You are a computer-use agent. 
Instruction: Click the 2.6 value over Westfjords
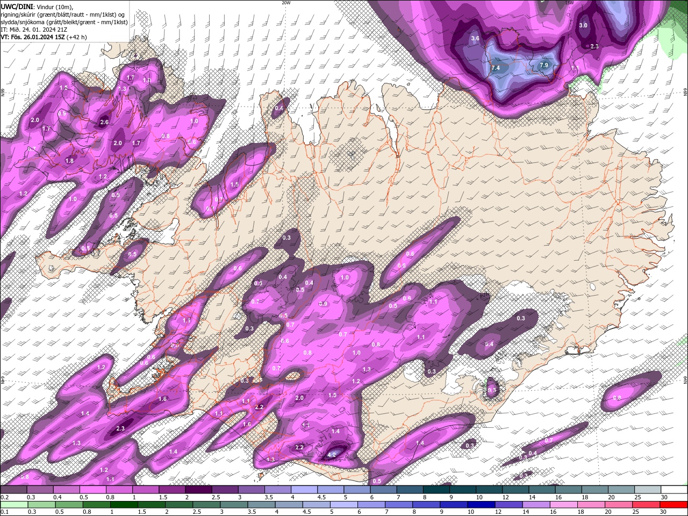(x=104, y=123)
